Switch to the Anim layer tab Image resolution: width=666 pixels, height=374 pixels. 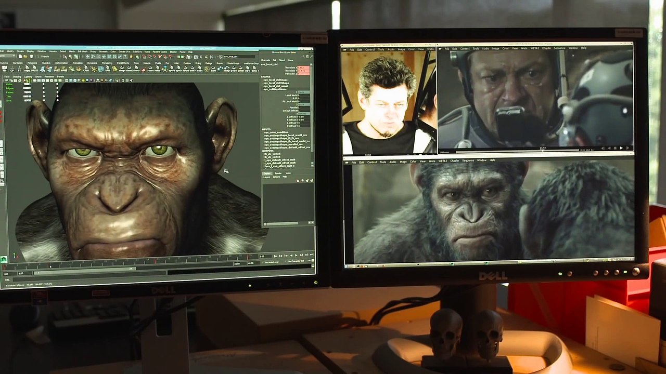[288, 173]
